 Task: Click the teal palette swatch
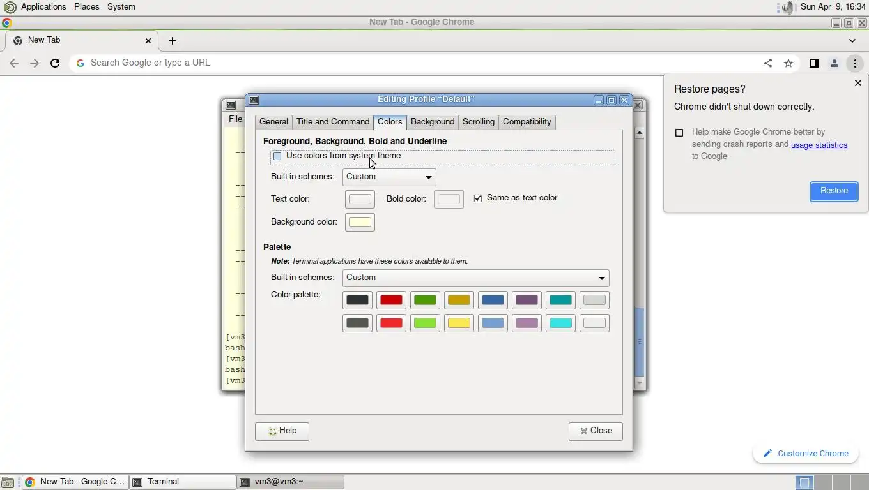(x=560, y=300)
